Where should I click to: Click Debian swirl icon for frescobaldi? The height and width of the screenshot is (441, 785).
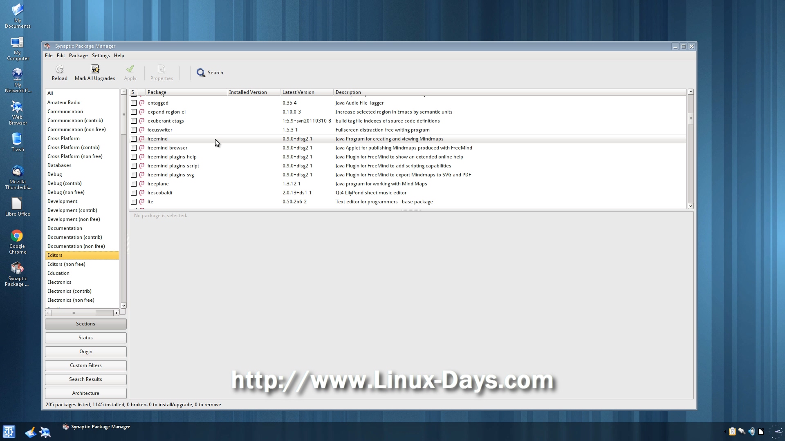[142, 193]
